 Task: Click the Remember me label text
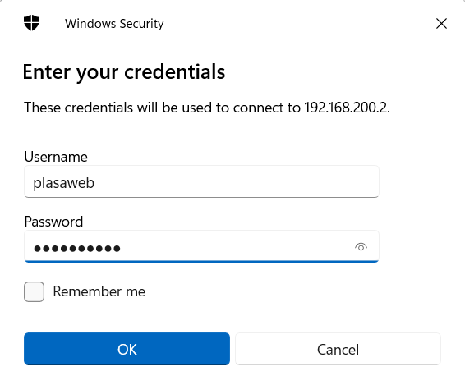tap(99, 291)
